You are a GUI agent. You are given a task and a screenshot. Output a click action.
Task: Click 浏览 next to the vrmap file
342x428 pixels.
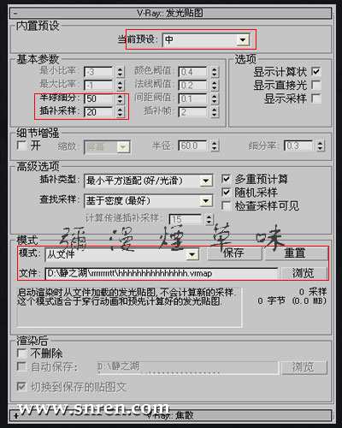(304, 273)
